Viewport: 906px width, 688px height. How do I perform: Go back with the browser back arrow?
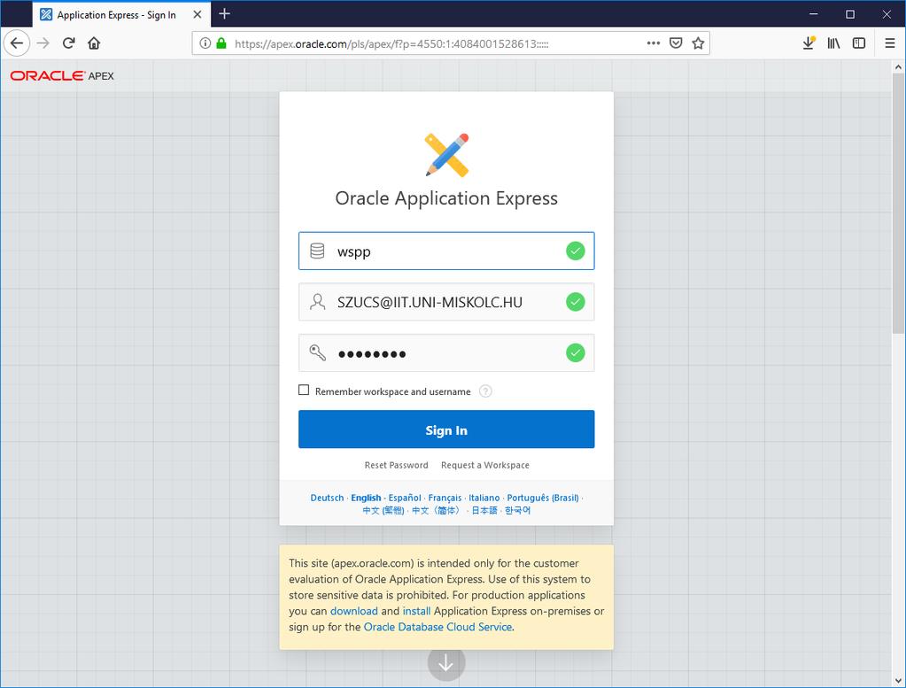(x=17, y=43)
